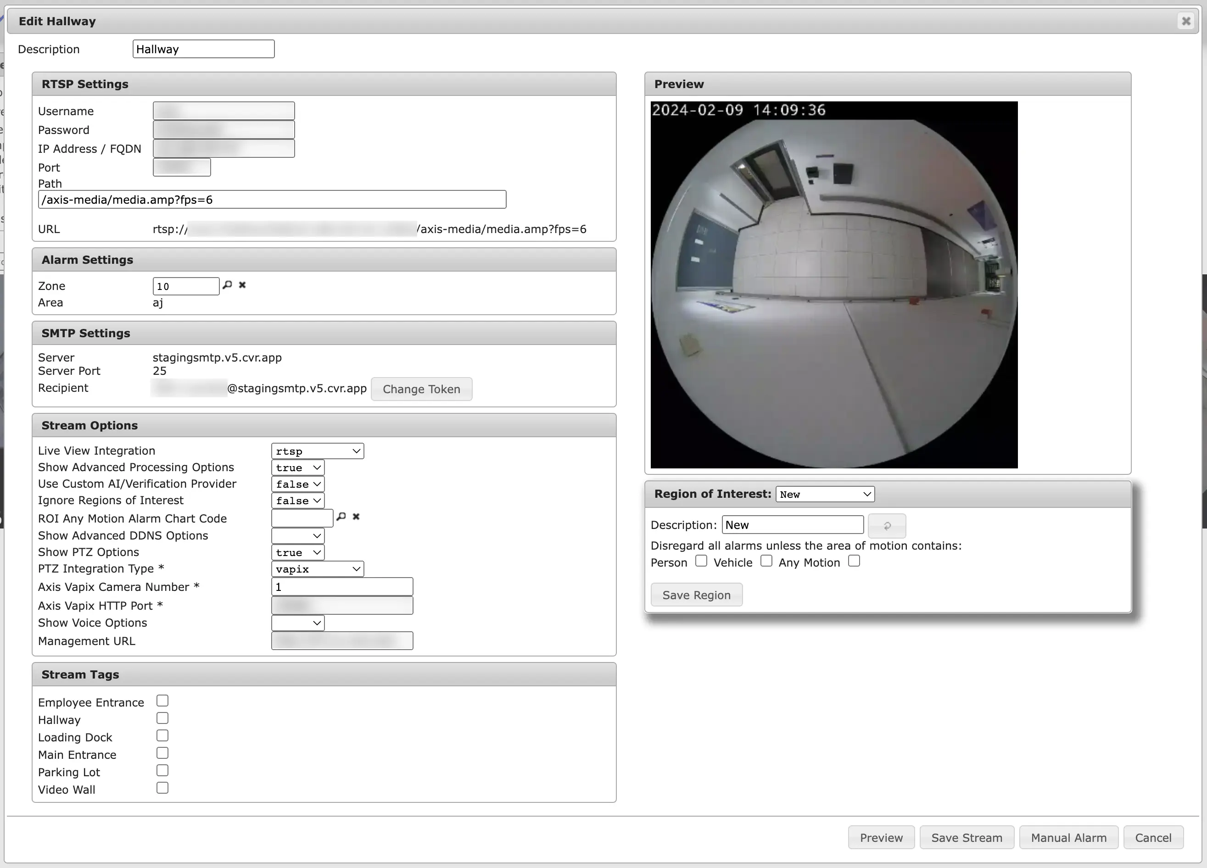Close the Edit Hallway dialog
Image resolution: width=1207 pixels, height=868 pixels.
click(1186, 21)
